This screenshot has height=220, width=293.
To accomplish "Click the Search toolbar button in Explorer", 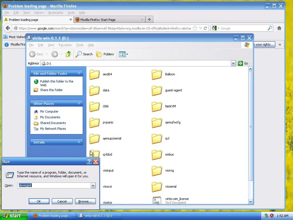I will click(x=84, y=54).
